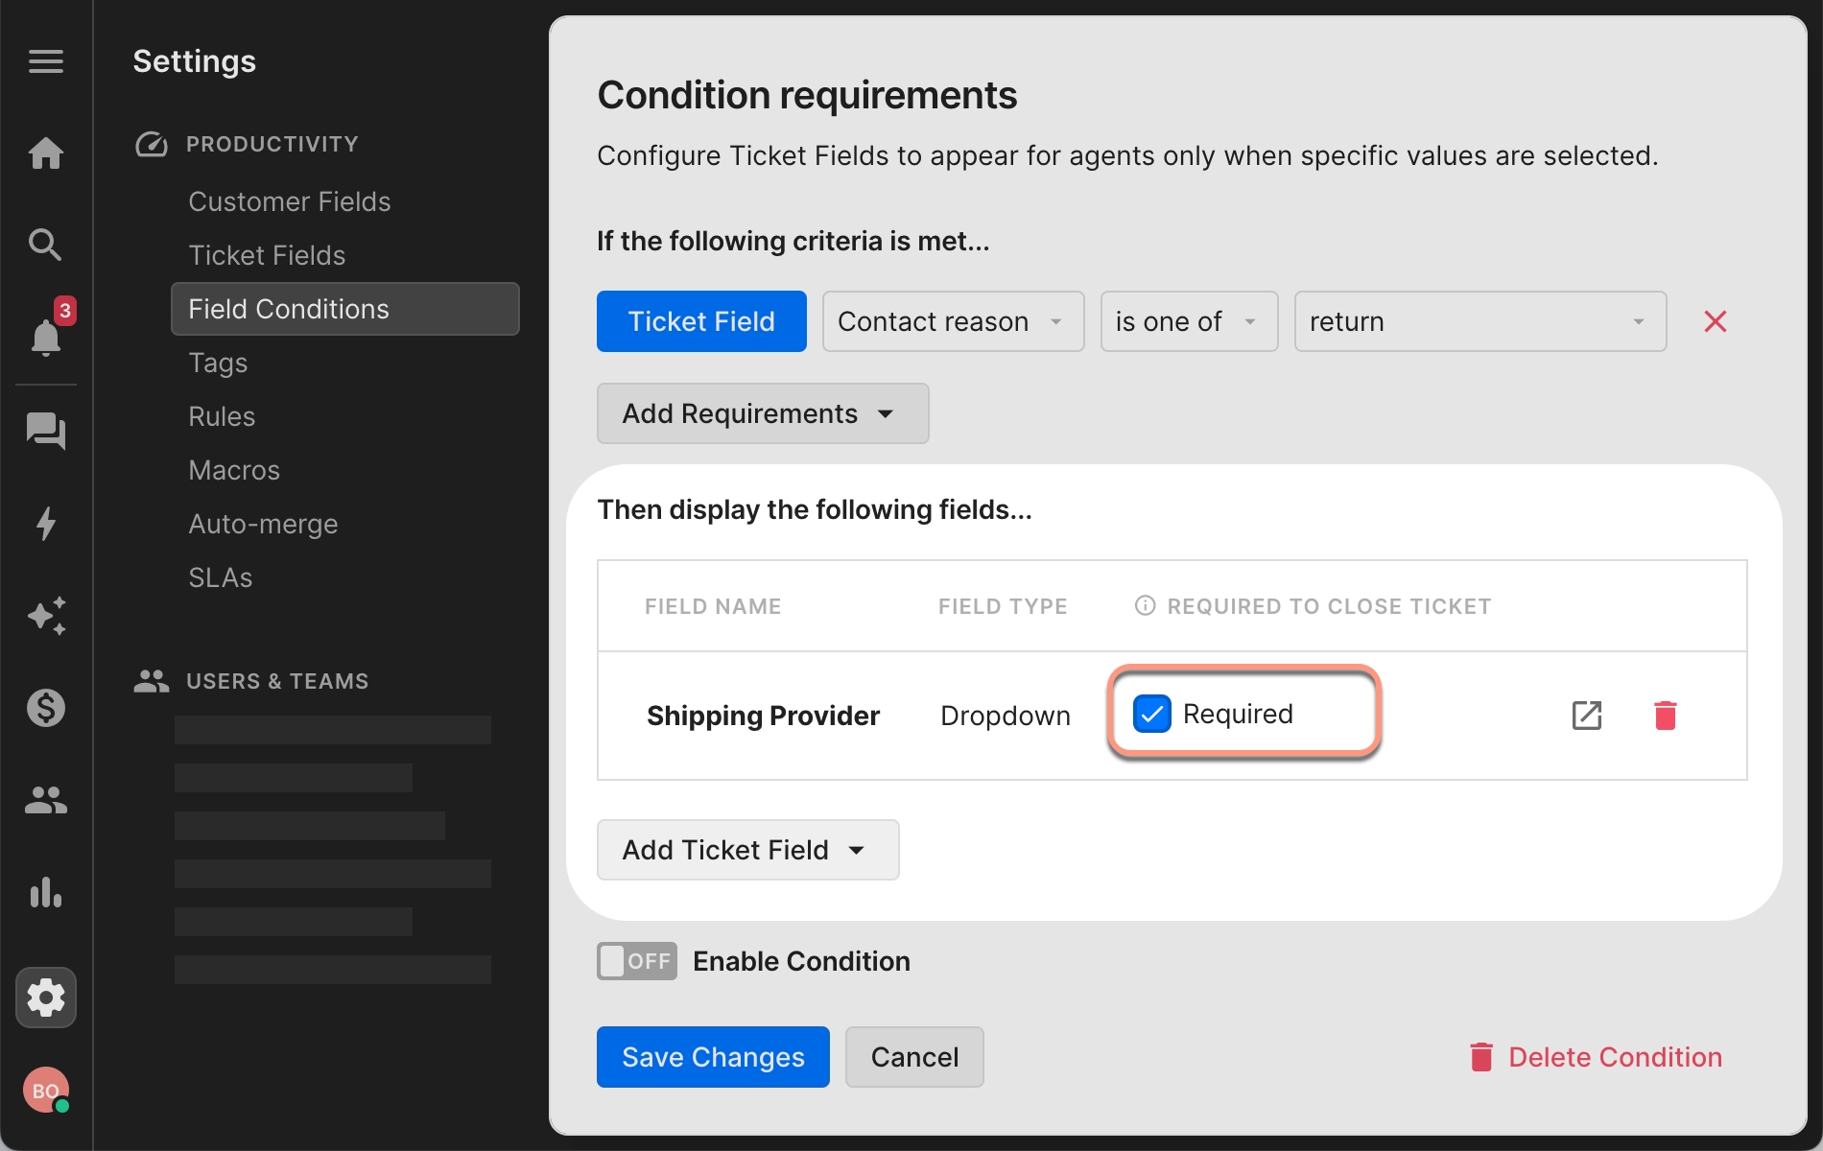Click the dollar sign revenue icon
The image size is (1823, 1151).
pyautogui.click(x=45, y=708)
